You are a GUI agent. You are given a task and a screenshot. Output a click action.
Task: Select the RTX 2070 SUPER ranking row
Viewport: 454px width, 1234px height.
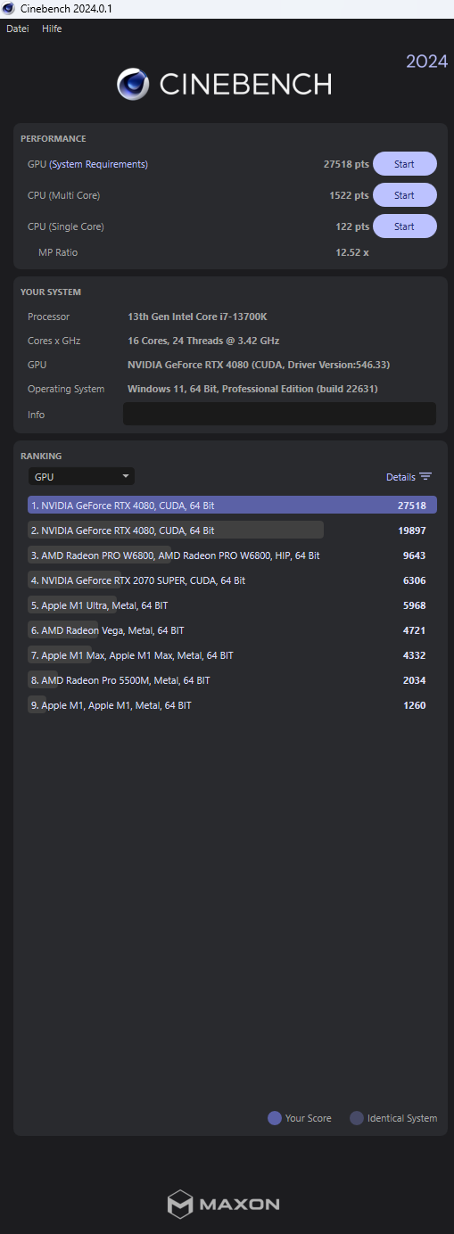click(x=232, y=580)
